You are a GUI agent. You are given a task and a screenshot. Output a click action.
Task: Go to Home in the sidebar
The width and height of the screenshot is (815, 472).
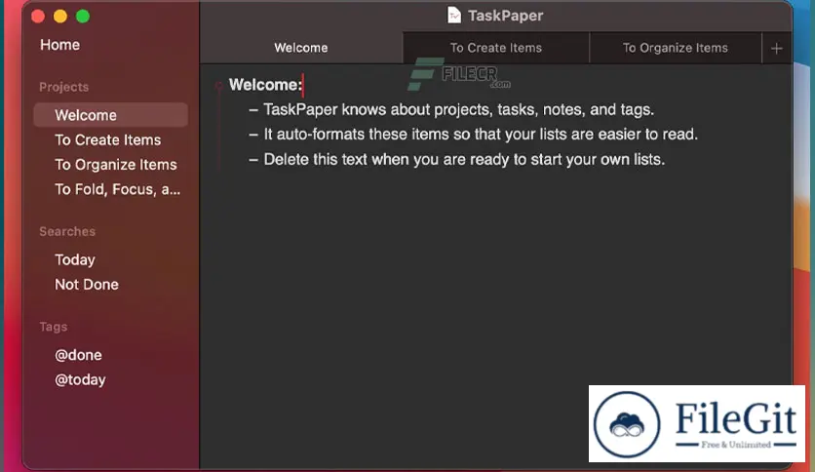pos(59,45)
